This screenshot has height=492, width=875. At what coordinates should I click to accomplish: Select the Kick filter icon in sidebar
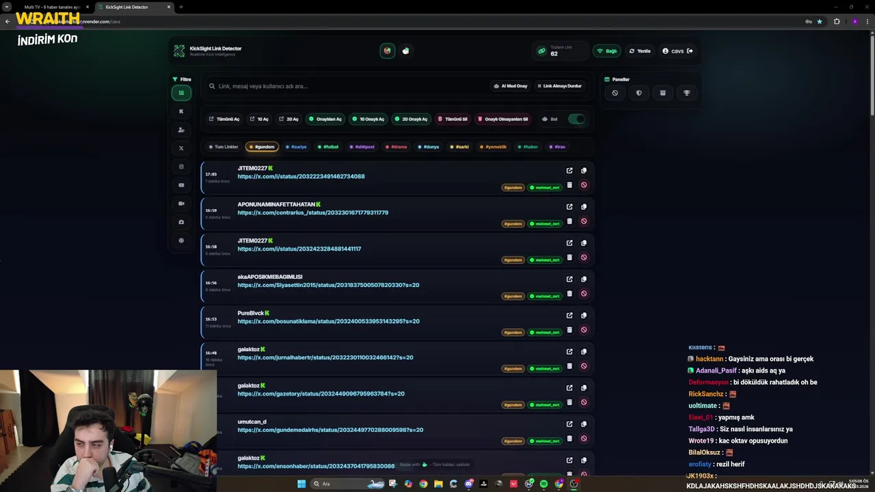[181, 111]
